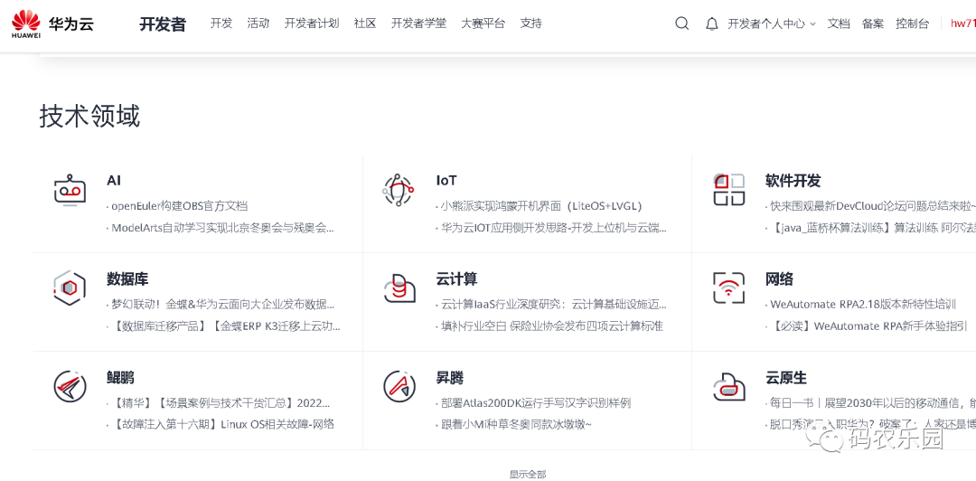The height and width of the screenshot is (481, 976).
Task: Click the 云计算 category icon
Action: [x=399, y=288]
